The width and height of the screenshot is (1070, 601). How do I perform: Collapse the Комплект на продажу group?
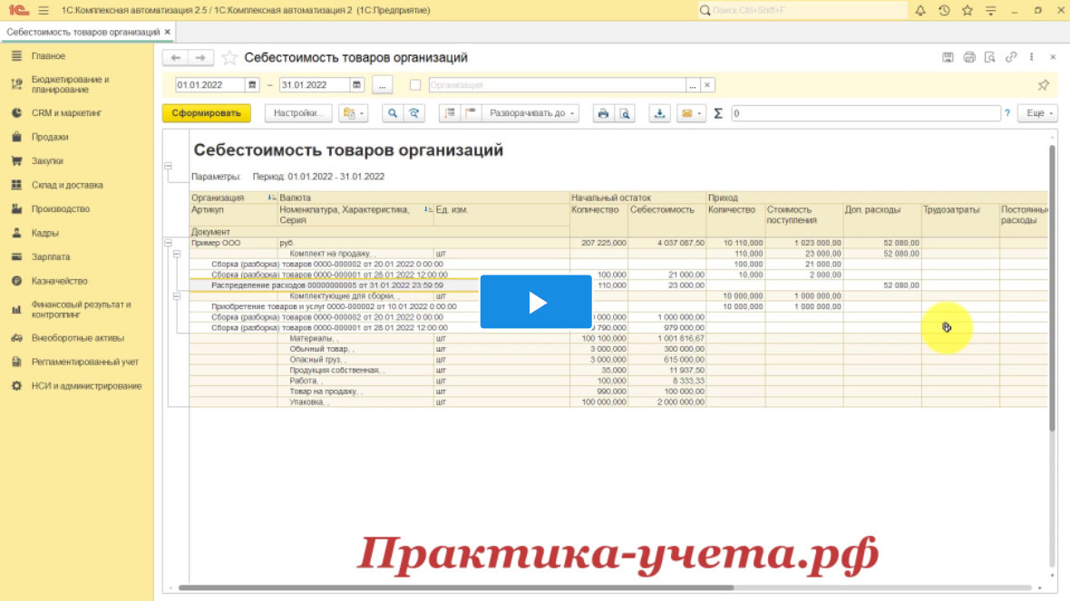click(x=177, y=254)
